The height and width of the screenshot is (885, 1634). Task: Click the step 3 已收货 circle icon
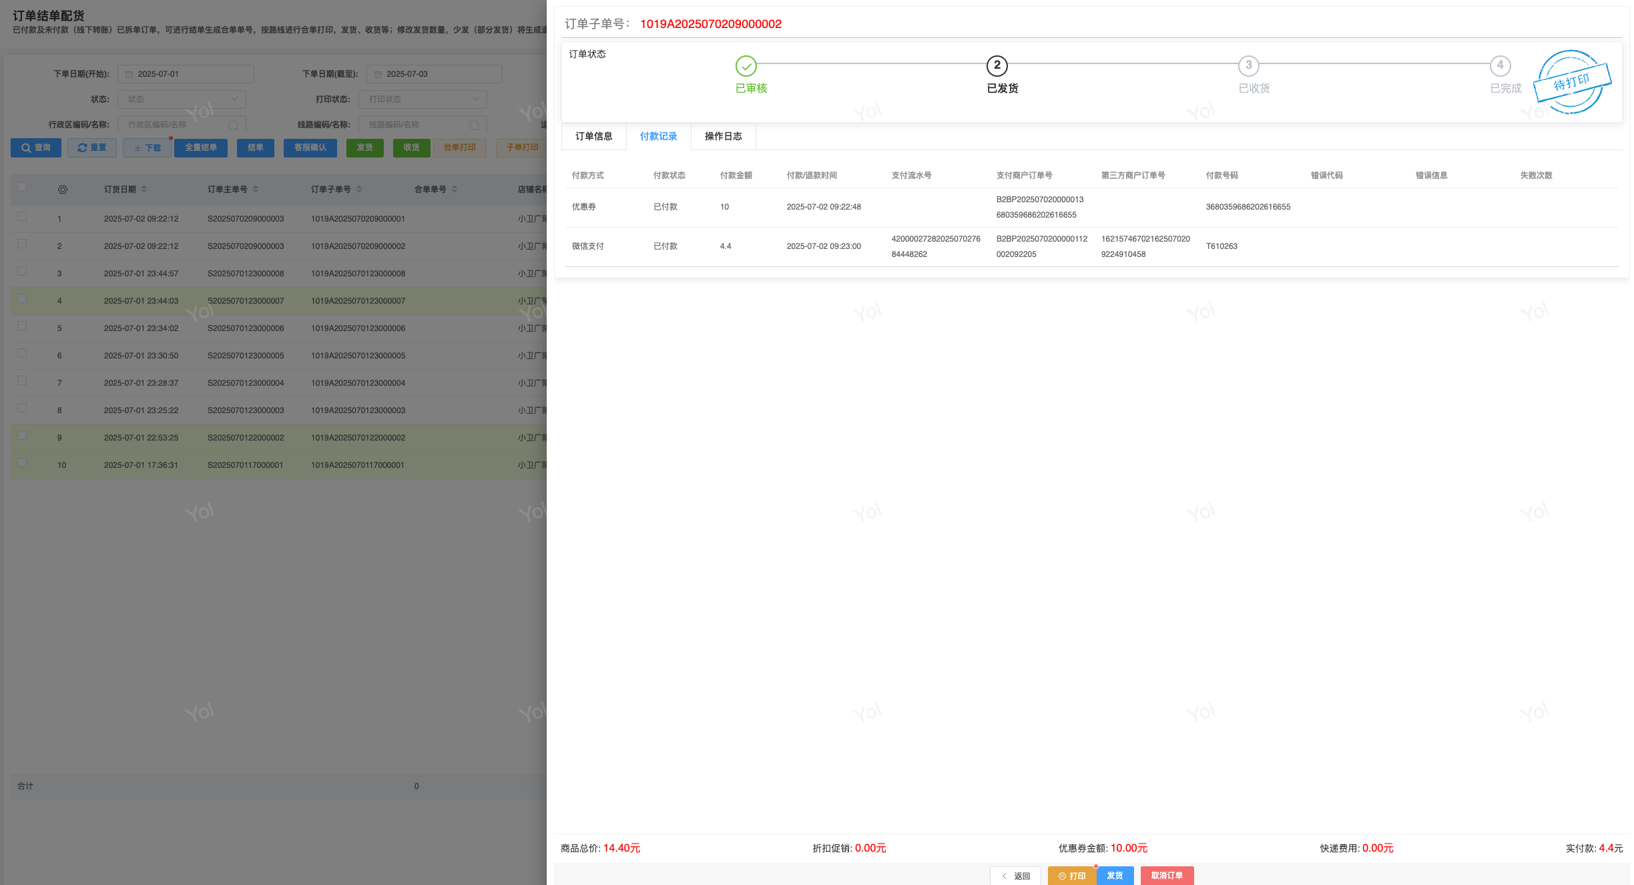[x=1248, y=65]
